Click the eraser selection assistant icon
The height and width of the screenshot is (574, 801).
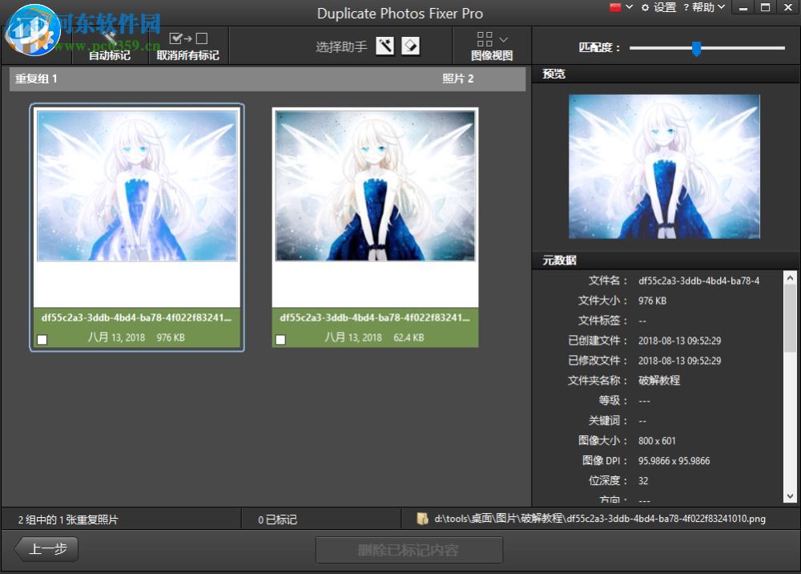[410, 46]
